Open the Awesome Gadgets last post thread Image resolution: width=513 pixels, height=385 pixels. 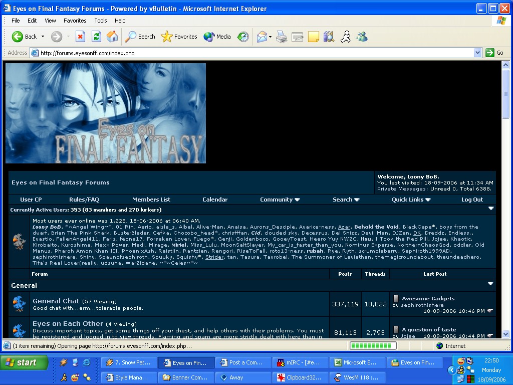tap(428, 298)
